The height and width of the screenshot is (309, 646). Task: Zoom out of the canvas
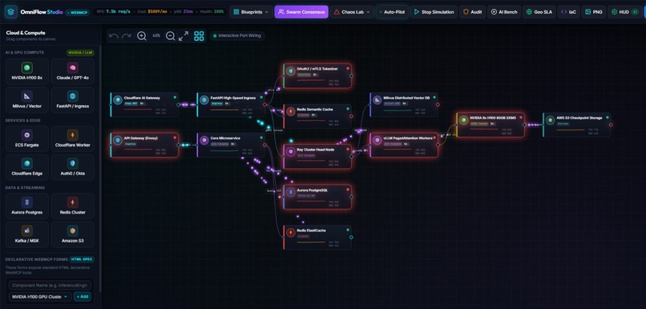coord(170,36)
